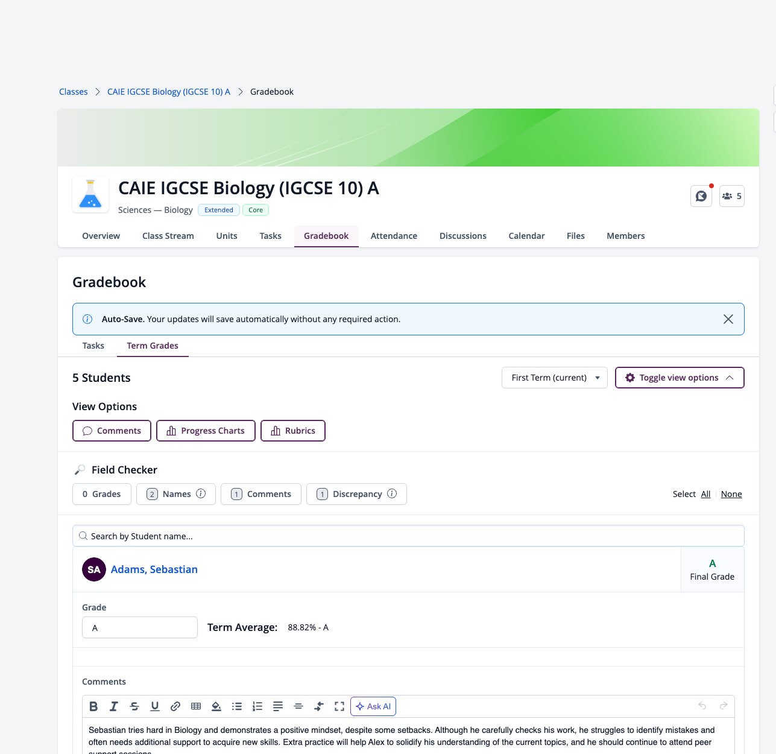Open the Attendance tab
This screenshot has width=776, height=754.
point(394,236)
